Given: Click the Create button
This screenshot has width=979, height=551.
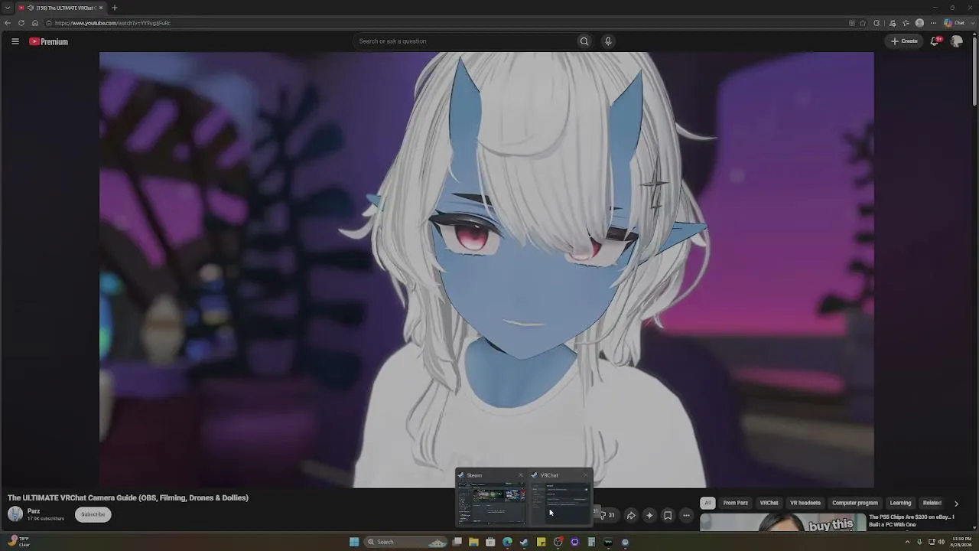Looking at the screenshot, I should (904, 41).
